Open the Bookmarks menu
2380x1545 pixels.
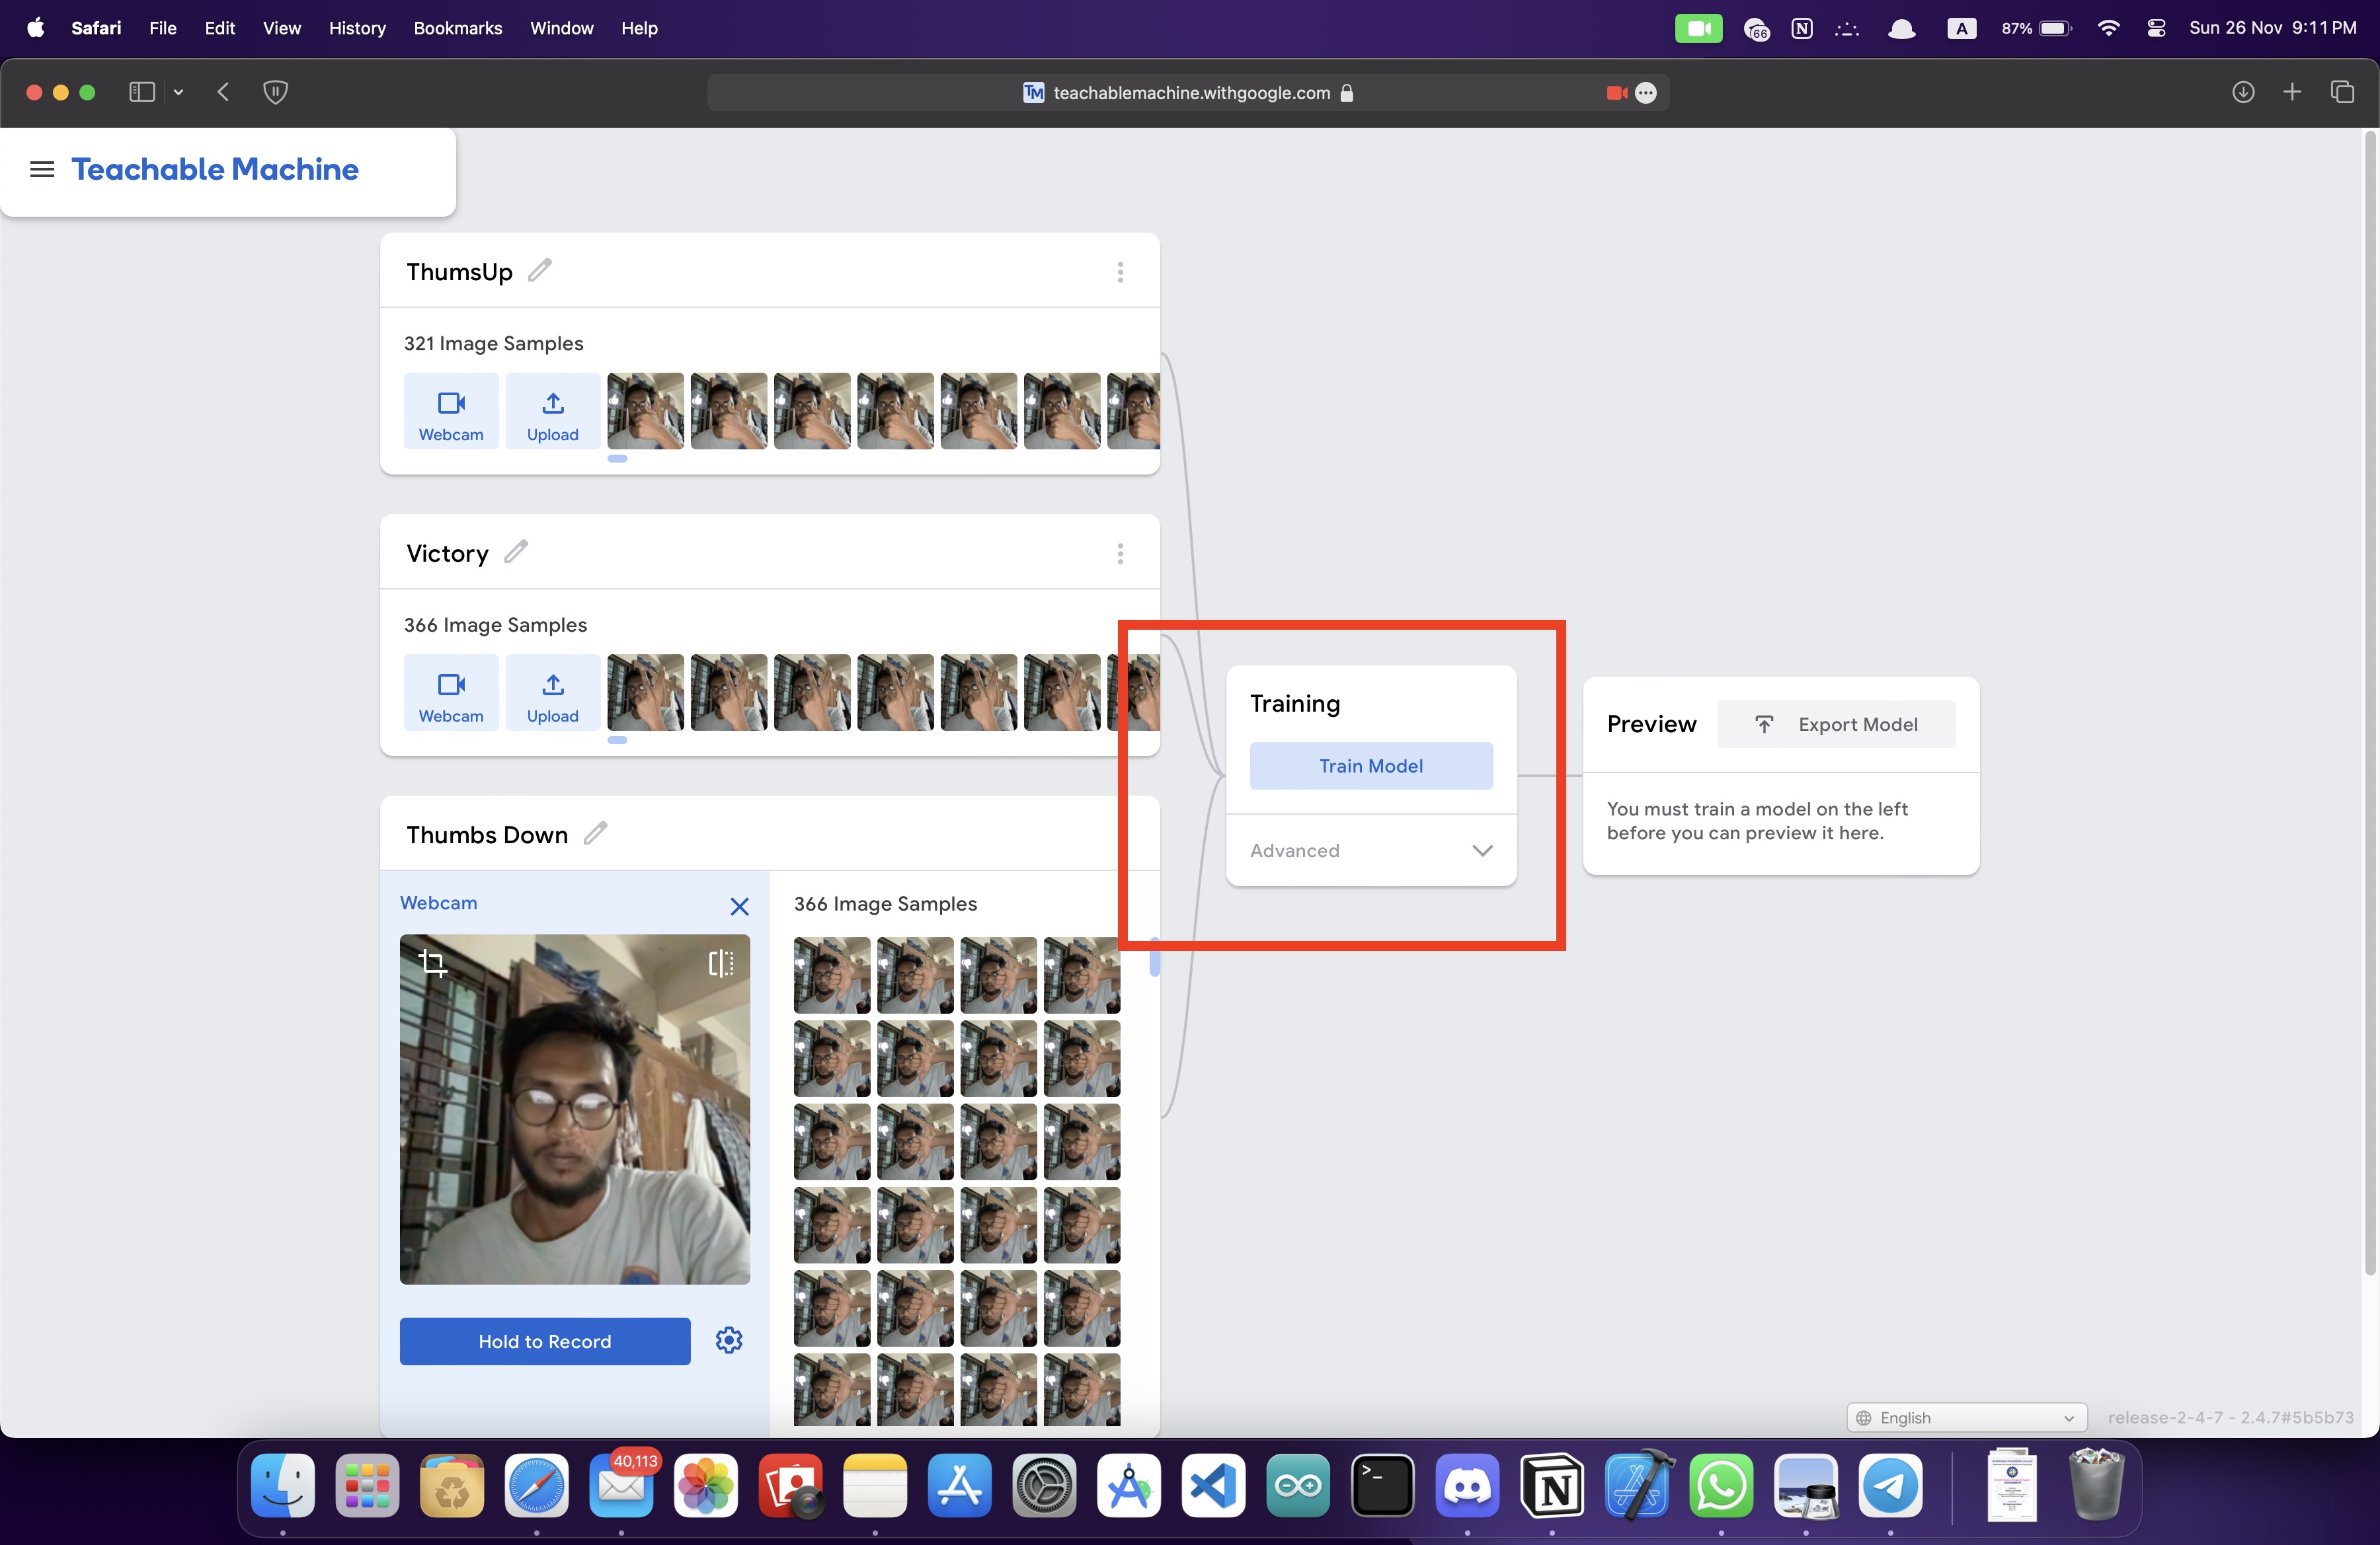pos(458,28)
